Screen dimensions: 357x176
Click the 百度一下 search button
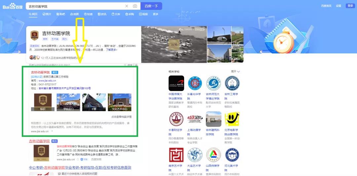click(x=151, y=6)
